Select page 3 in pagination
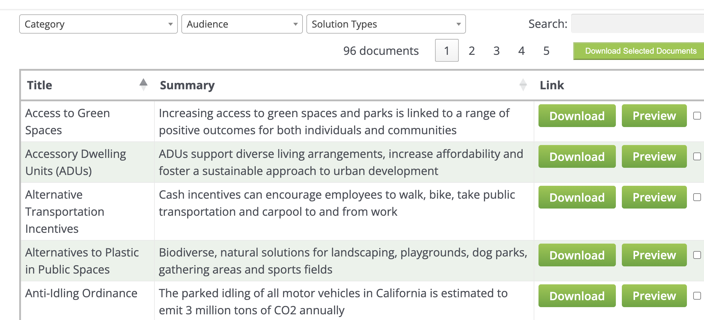Screen dimensions: 704x320 click(x=497, y=51)
